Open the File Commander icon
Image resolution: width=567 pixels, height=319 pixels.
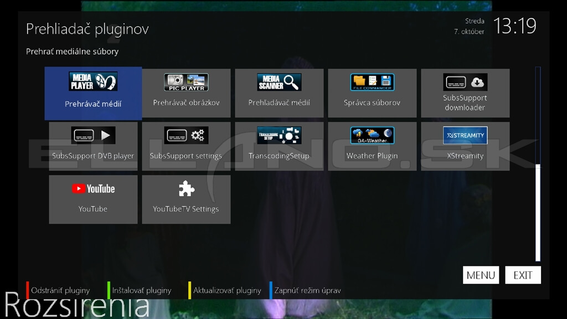click(372, 82)
